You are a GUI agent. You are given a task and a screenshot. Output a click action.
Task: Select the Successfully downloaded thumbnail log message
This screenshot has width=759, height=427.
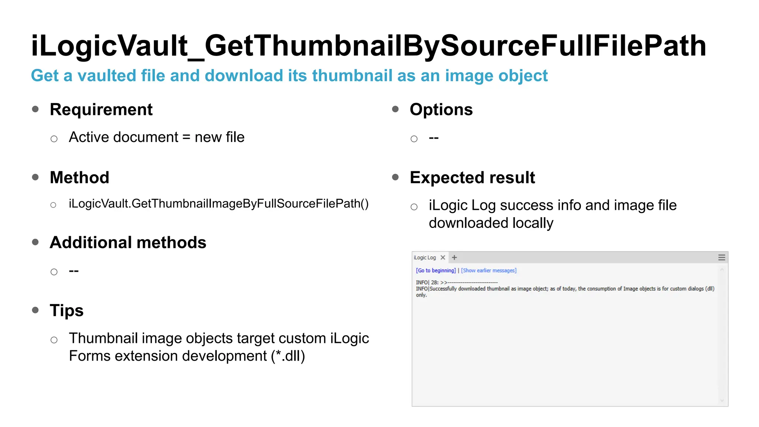click(x=565, y=292)
